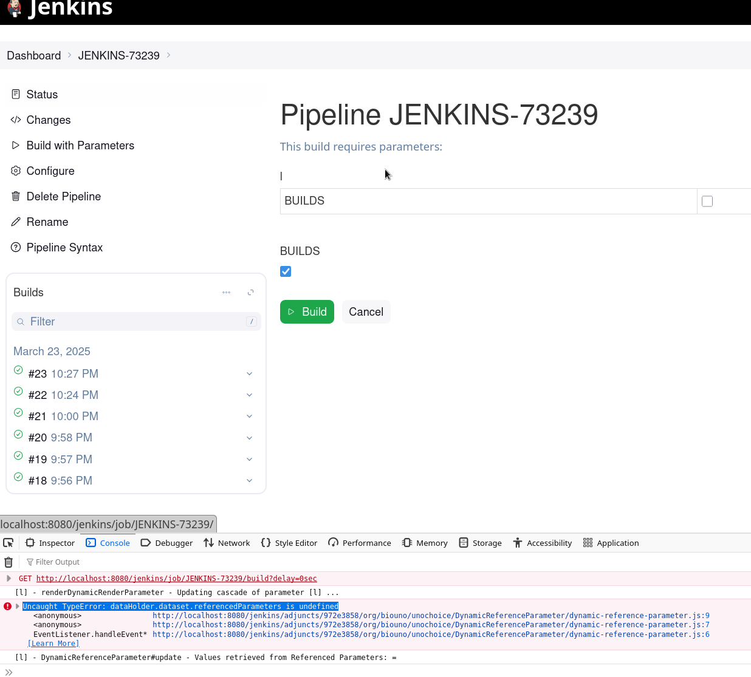
Task: Click the Cancel button
Action: coord(366,311)
